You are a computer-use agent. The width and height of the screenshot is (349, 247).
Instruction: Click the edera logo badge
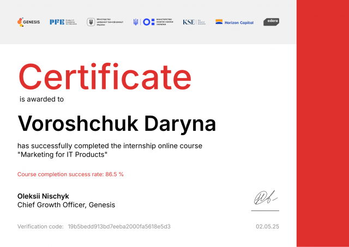point(272,22)
